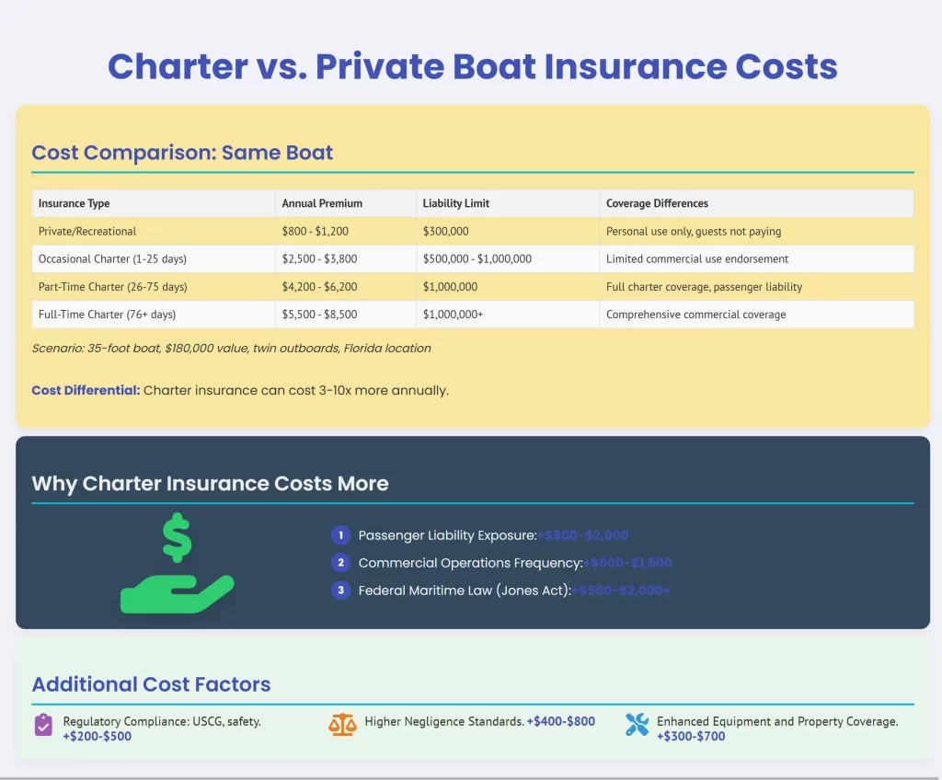
Task: Click the Coverage Differences column header
Action: click(x=657, y=203)
